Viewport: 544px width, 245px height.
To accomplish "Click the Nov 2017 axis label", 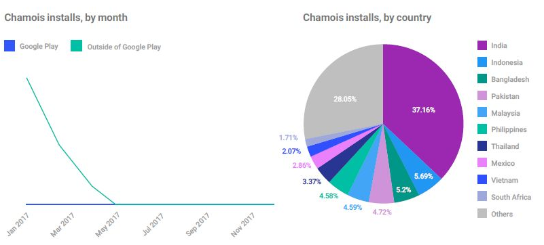I will pyautogui.click(x=243, y=225).
